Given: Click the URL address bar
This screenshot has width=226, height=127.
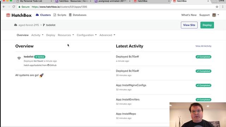Looking at the screenshot, I should click(118, 7).
